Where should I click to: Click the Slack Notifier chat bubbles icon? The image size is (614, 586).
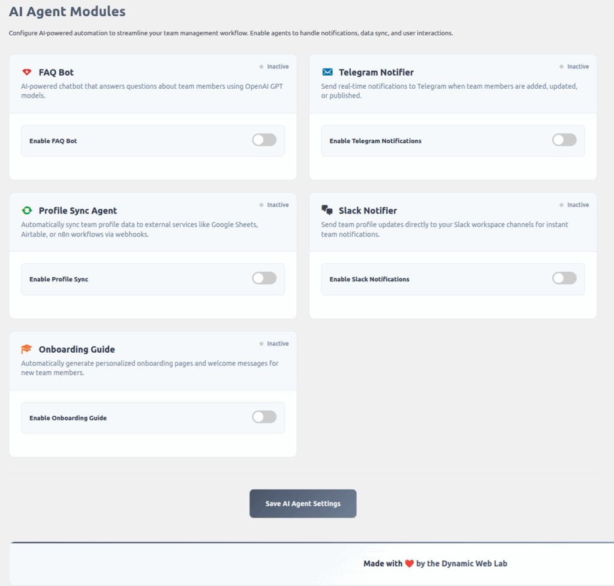(327, 210)
